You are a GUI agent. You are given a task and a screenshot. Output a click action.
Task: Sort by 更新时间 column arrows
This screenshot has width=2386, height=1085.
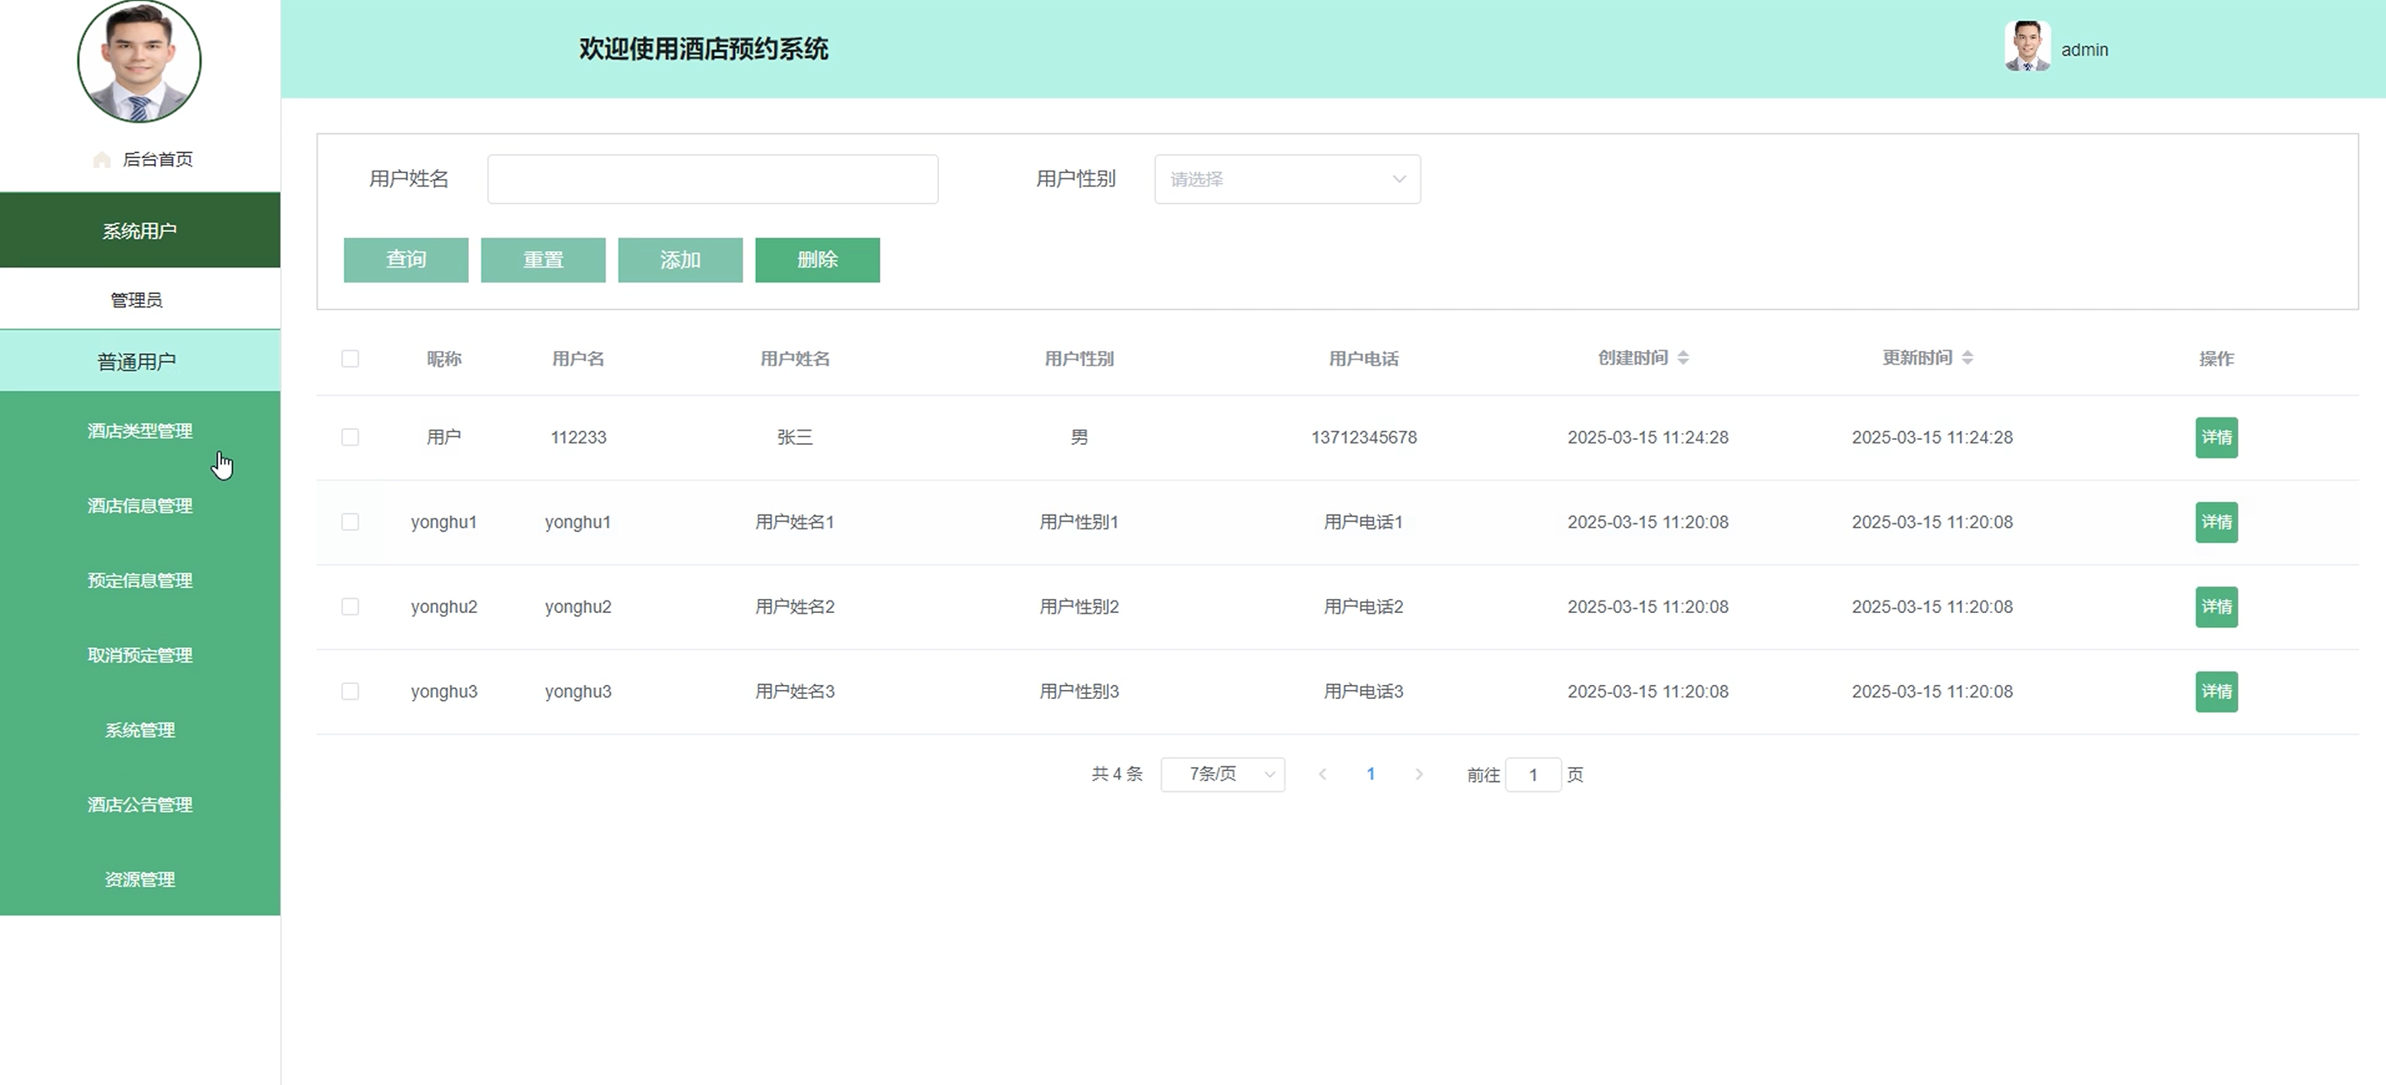[x=1967, y=357]
